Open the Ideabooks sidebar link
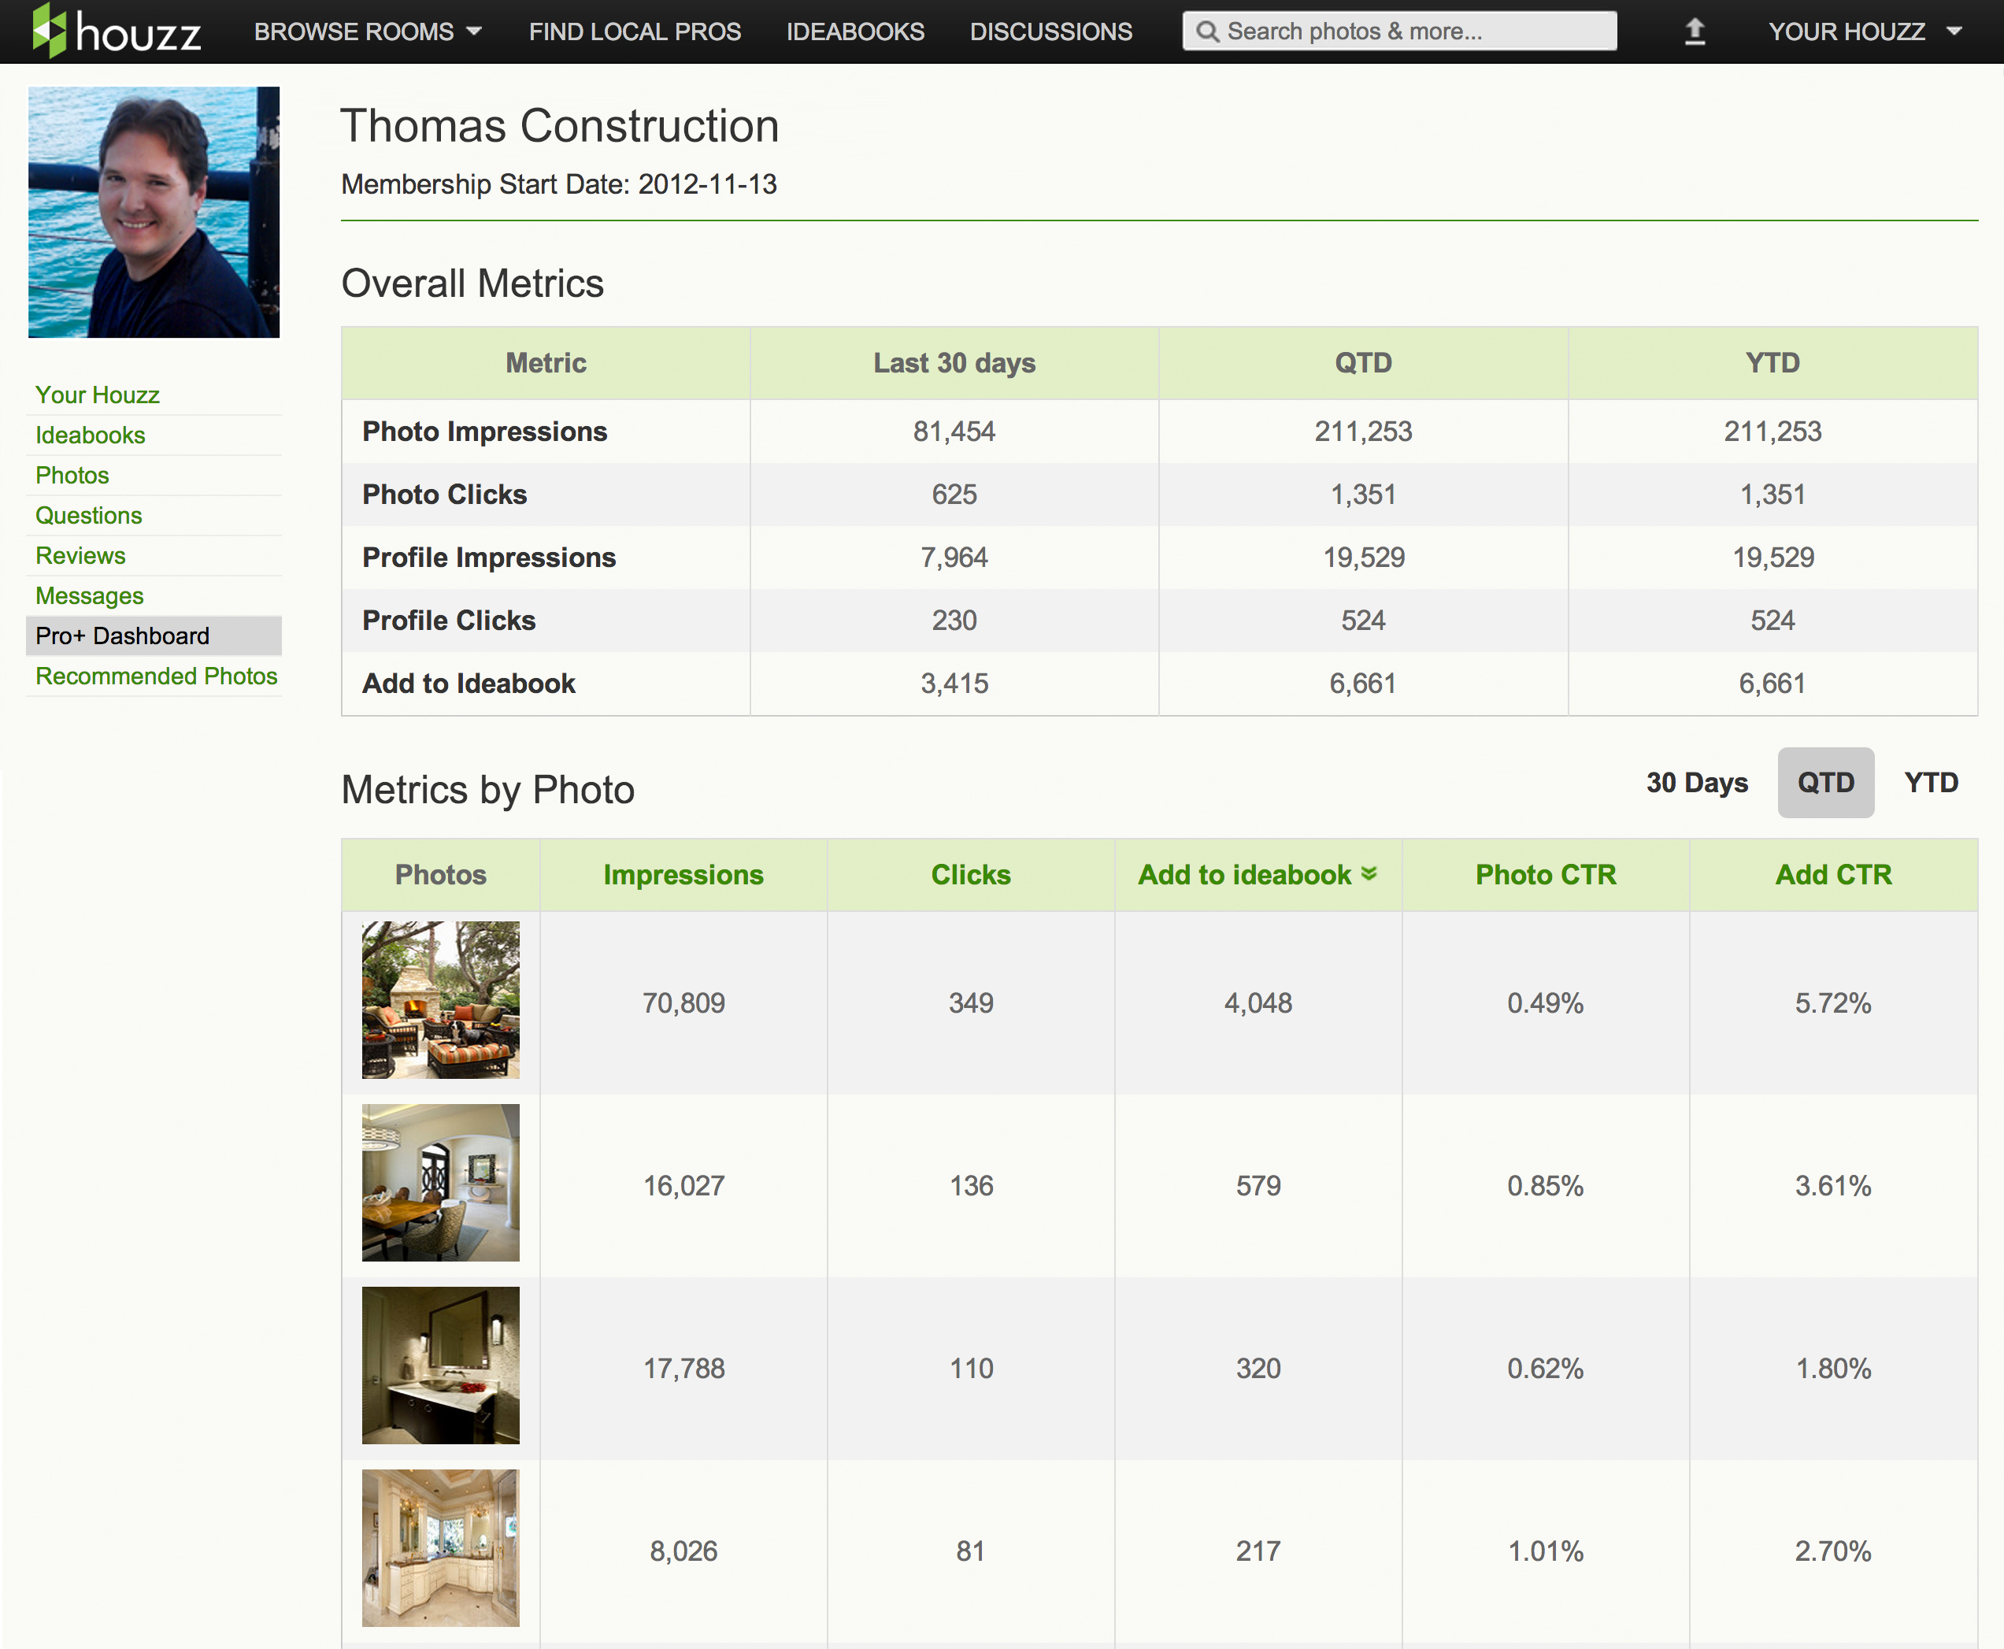Viewport: 2004px width, 1649px height. coord(91,435)
